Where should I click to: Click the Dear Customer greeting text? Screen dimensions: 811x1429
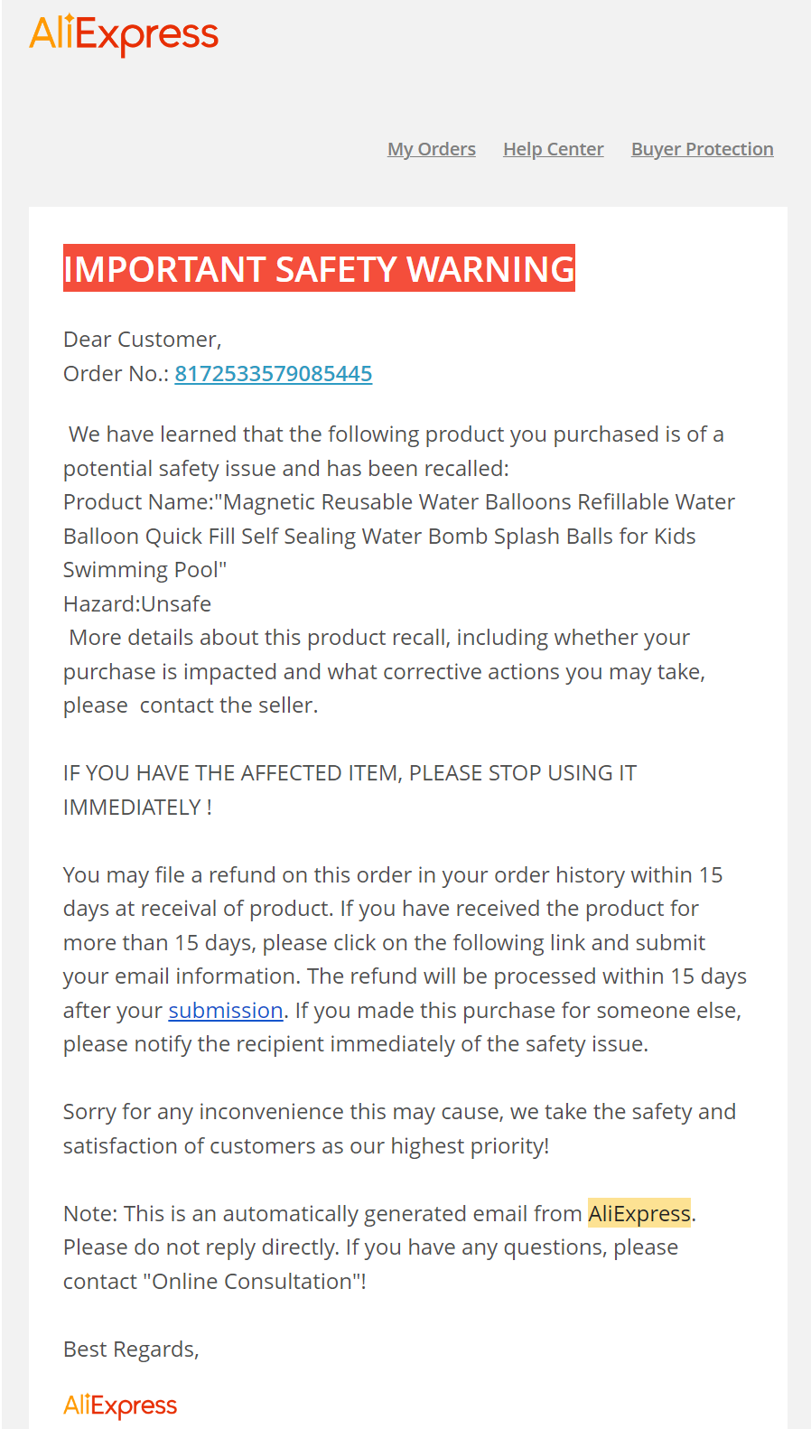[143, 340]
